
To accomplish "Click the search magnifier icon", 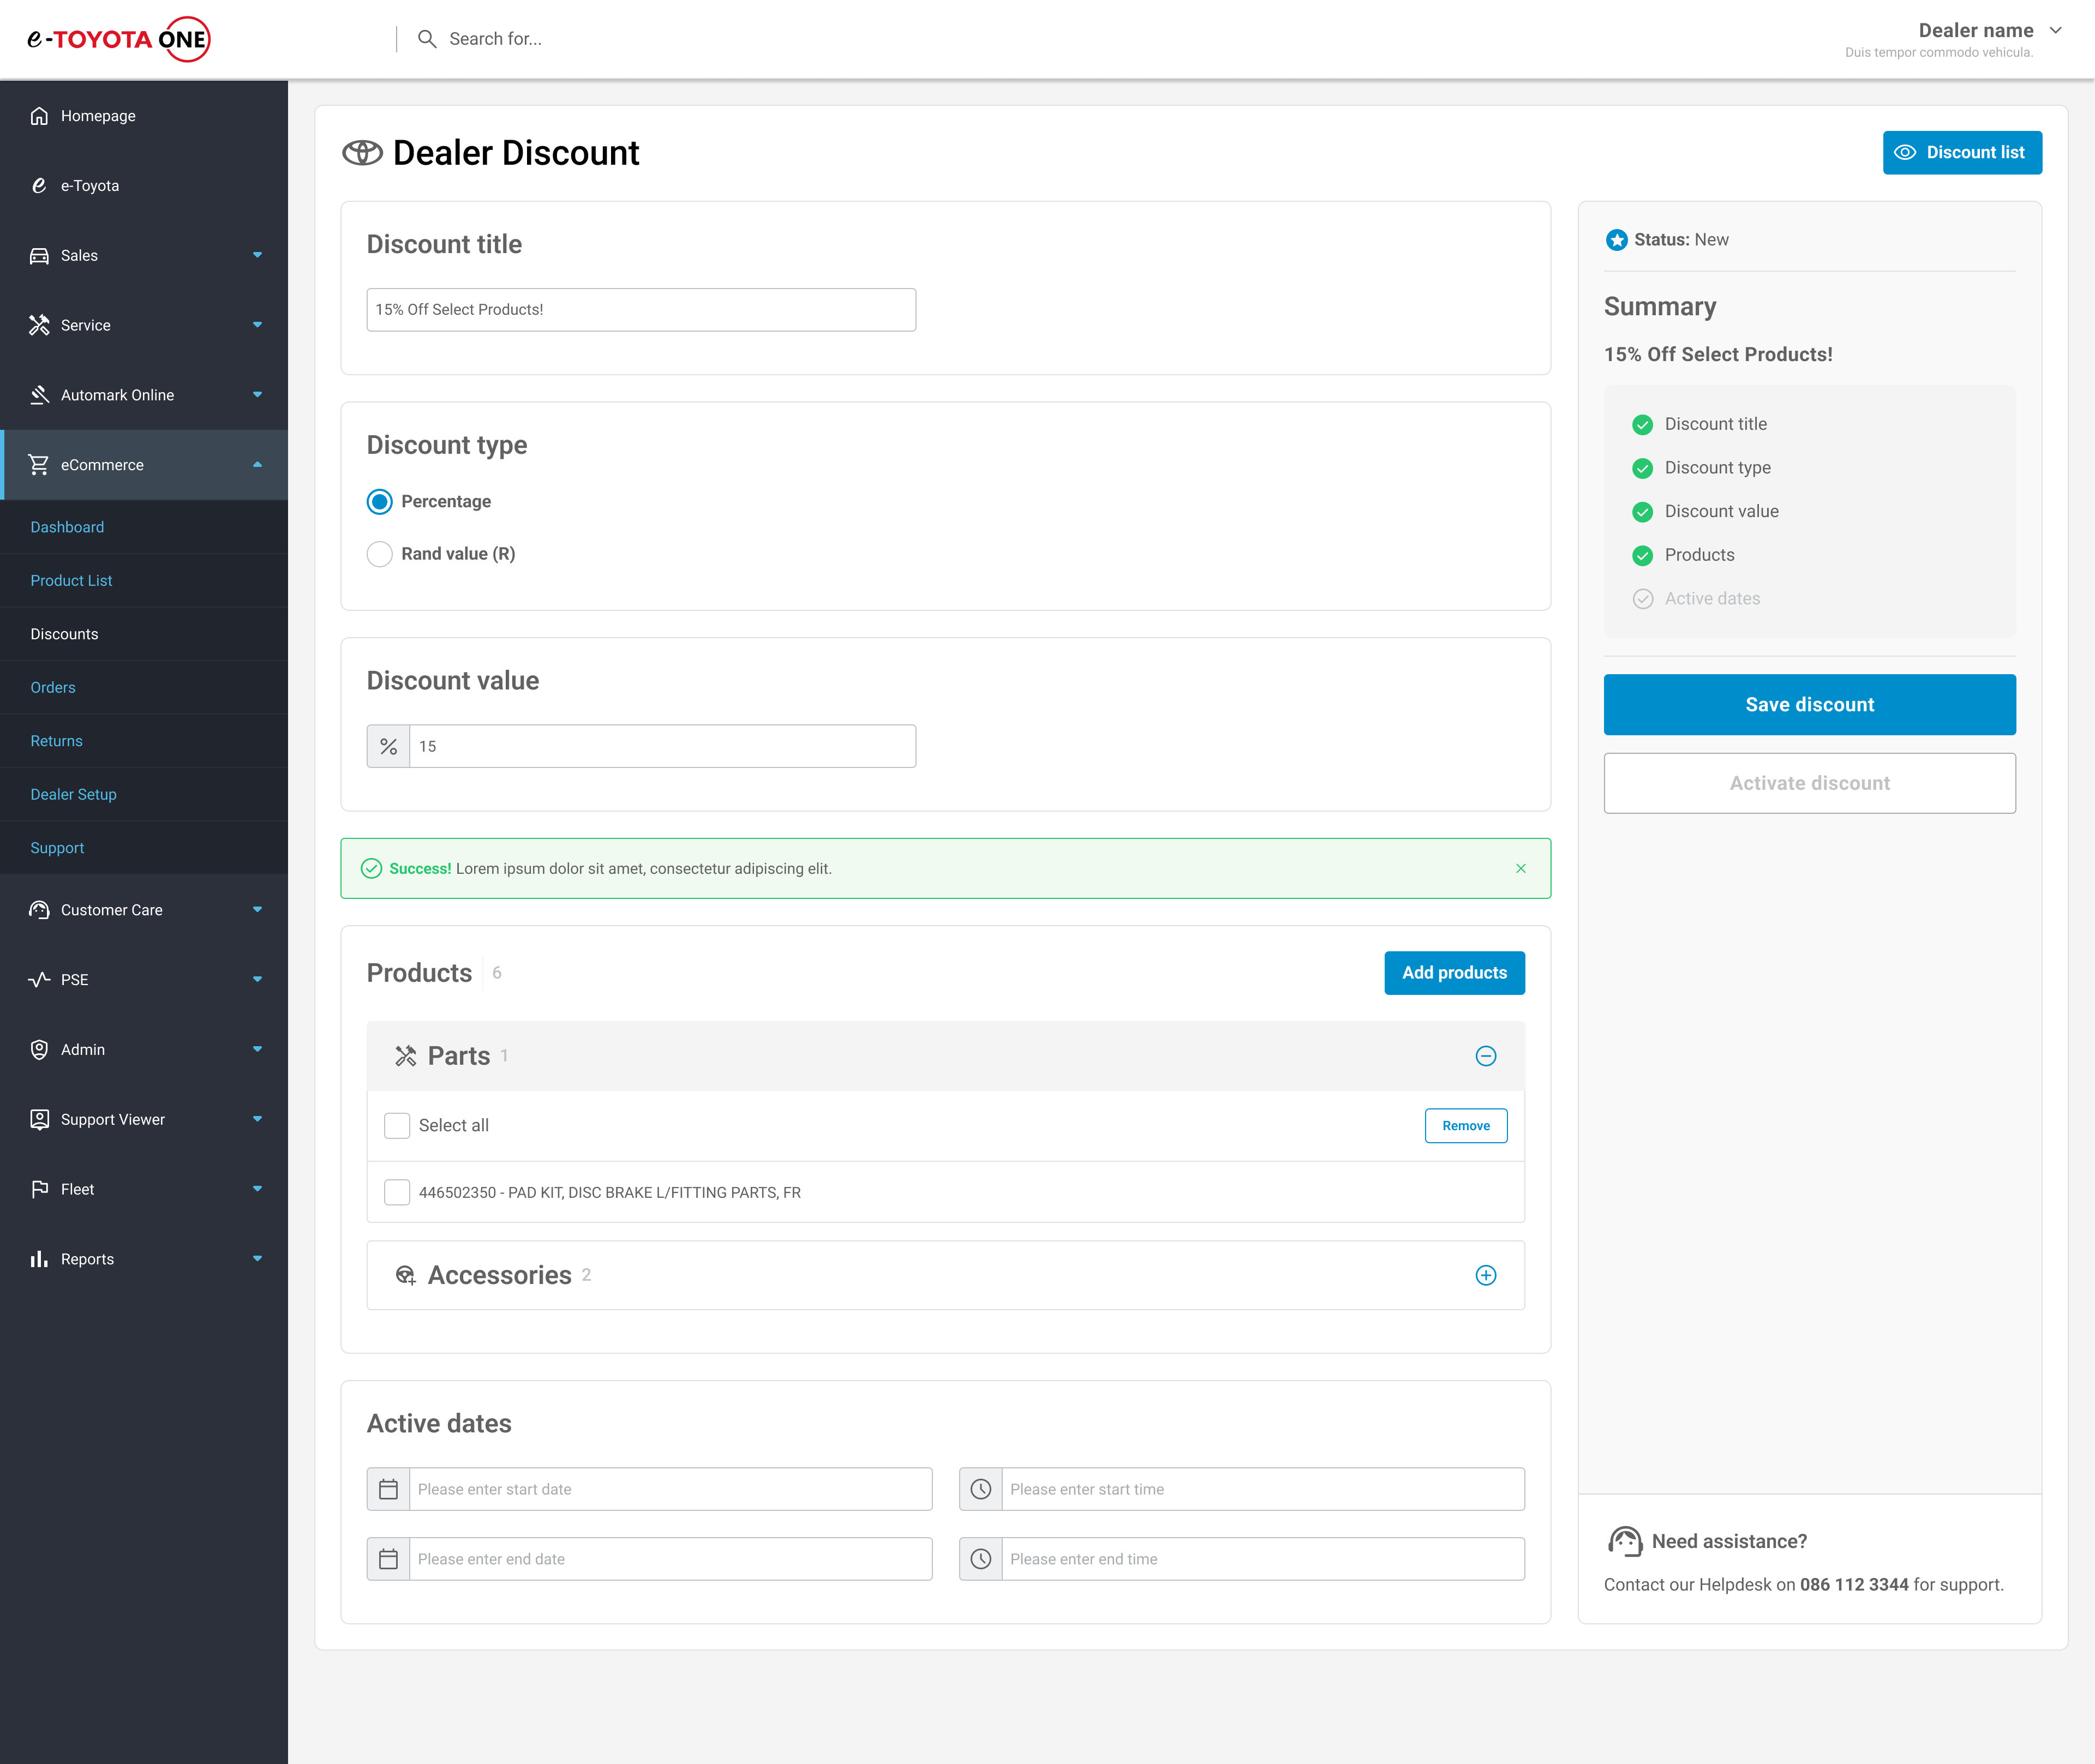I will pos(427,39).
